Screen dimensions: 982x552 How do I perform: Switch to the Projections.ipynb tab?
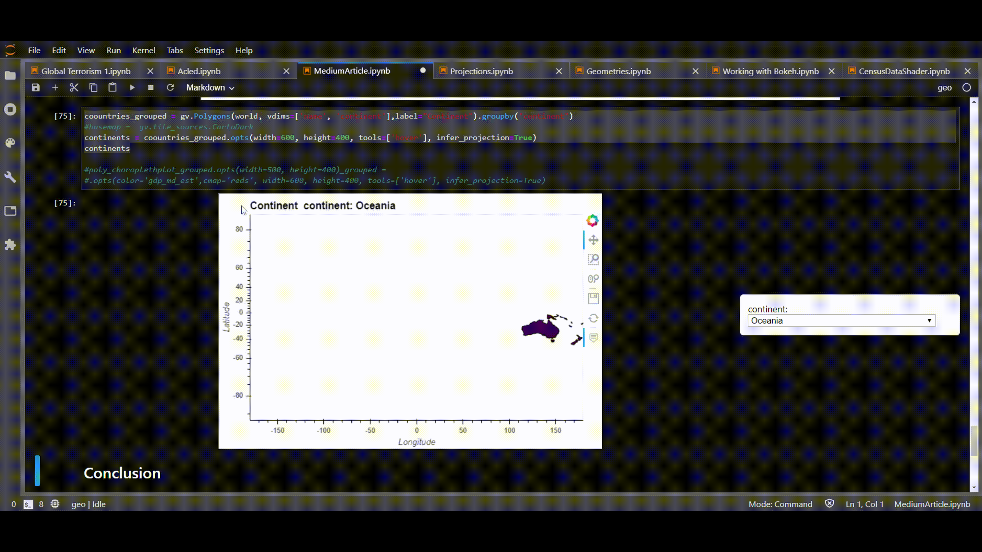coord(481,71)
